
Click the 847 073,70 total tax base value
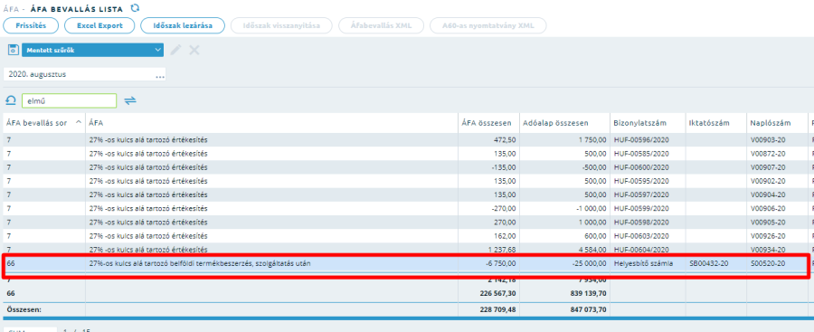[587, 308]
